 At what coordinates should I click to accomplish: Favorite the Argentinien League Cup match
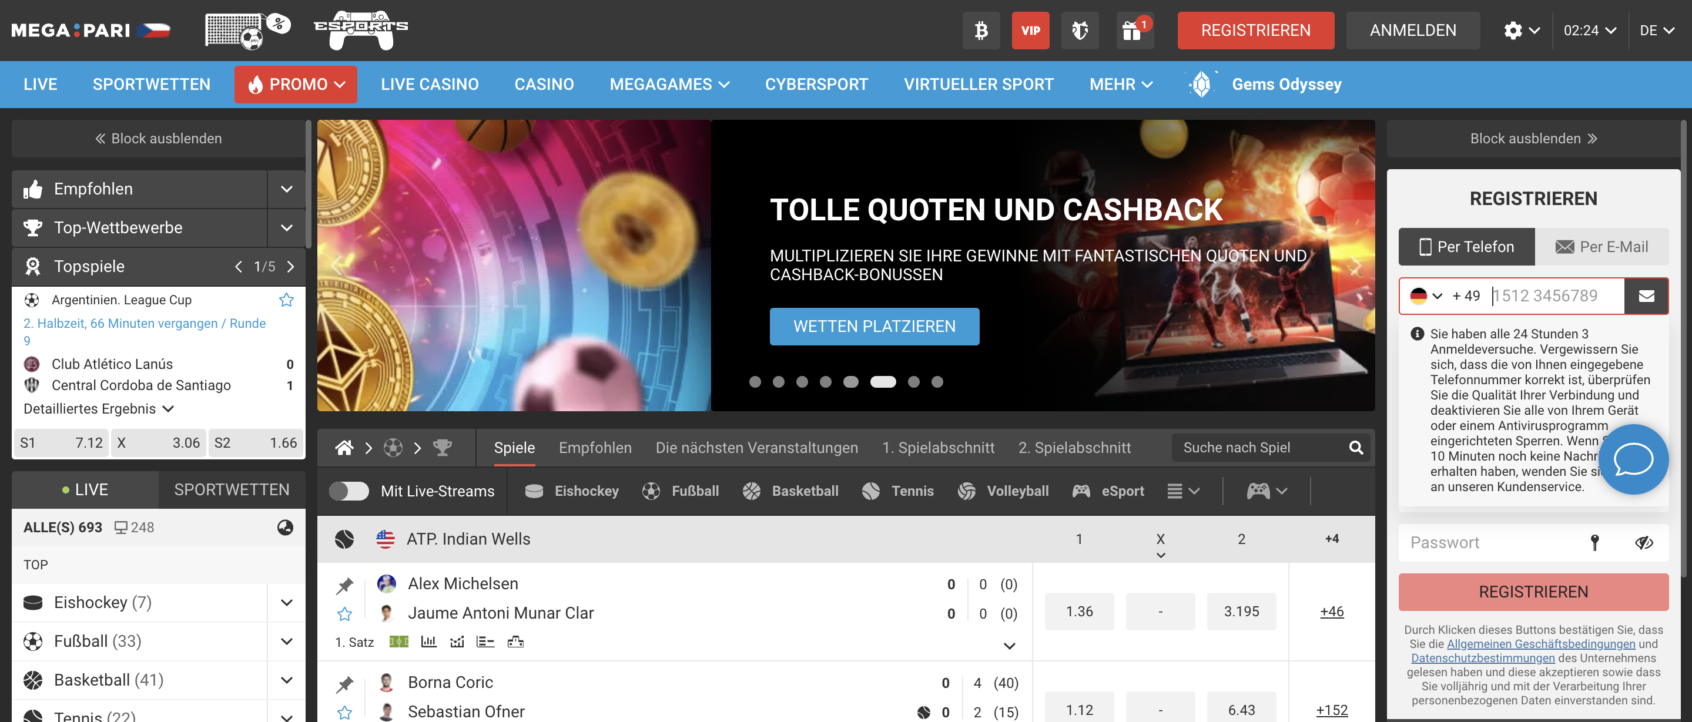[x=286, y=300]
